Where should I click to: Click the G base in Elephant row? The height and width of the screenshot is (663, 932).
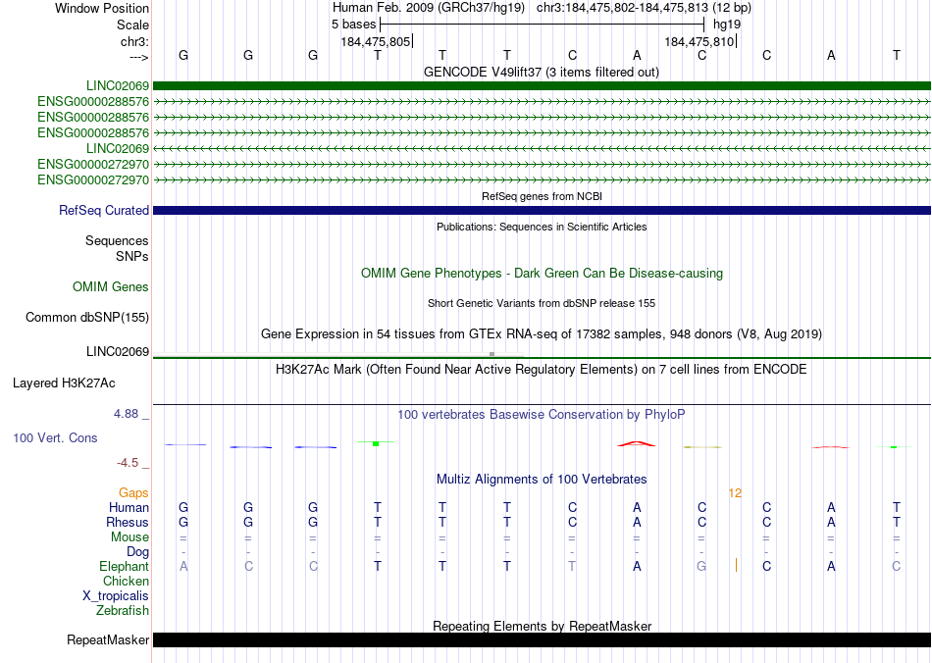(x=701, y=566)
